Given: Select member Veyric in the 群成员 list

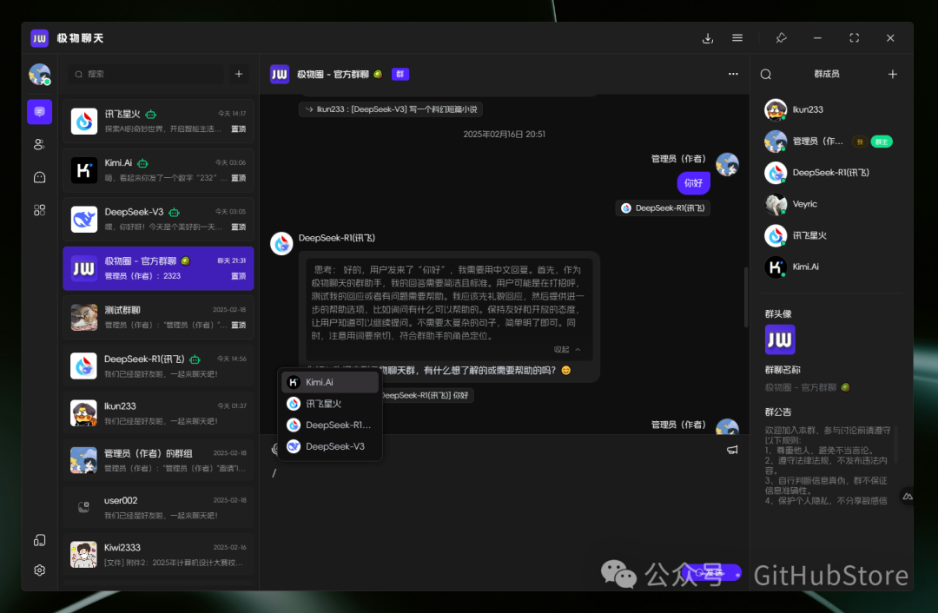Looking at the screenshot, I should click(831, 204).
